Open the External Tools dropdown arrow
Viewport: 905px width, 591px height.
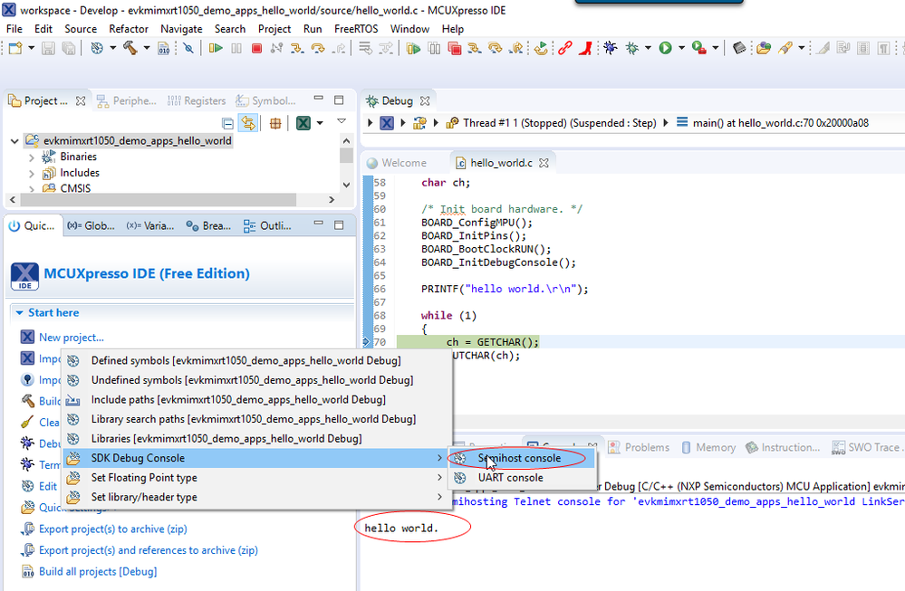(715, 49)
